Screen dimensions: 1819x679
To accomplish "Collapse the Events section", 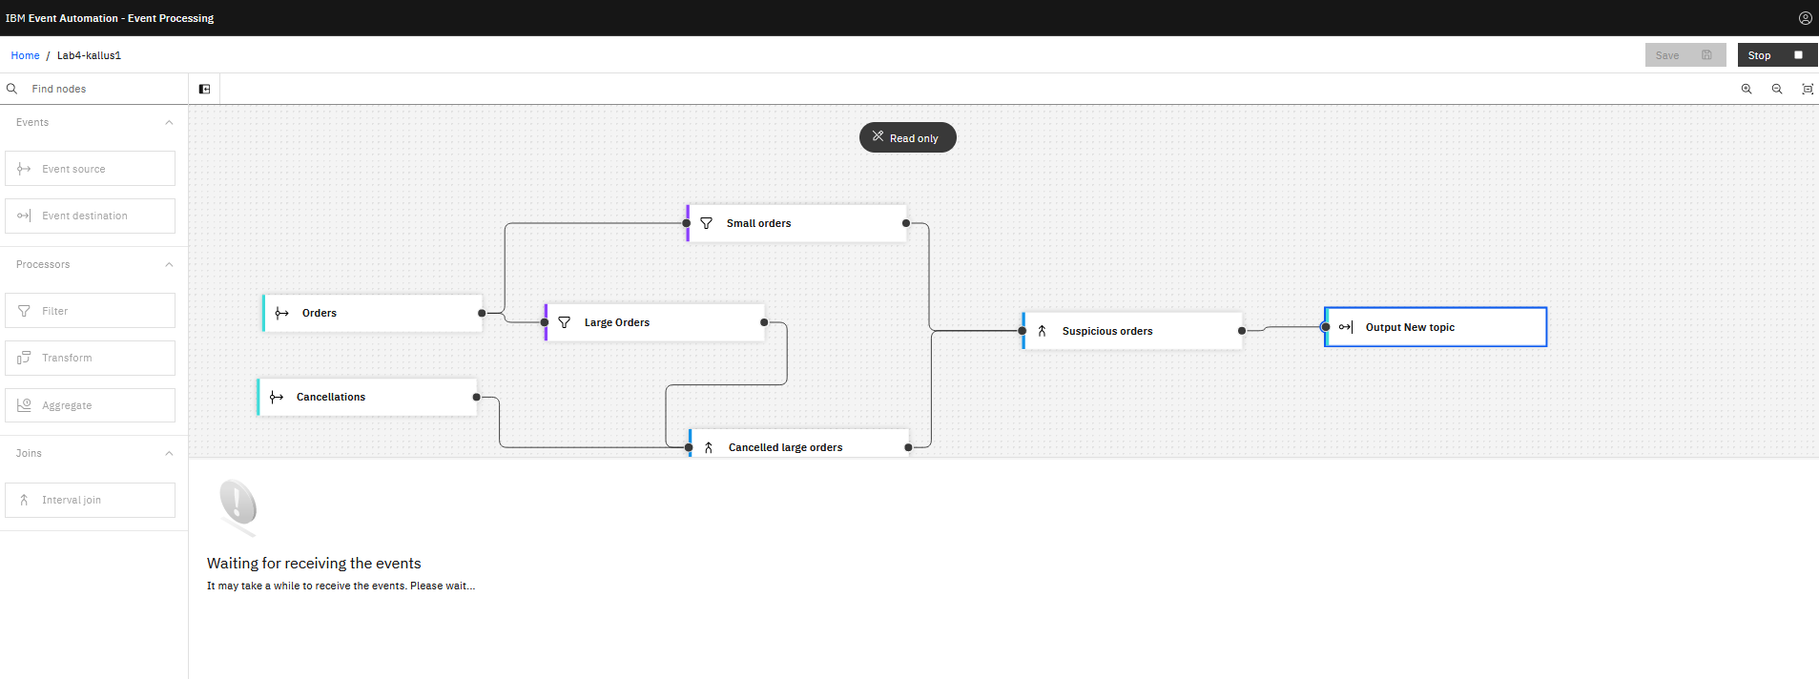I will tap(169, 122).
